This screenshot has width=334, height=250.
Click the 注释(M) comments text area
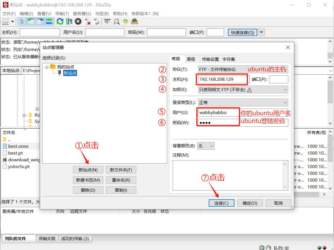230,175
